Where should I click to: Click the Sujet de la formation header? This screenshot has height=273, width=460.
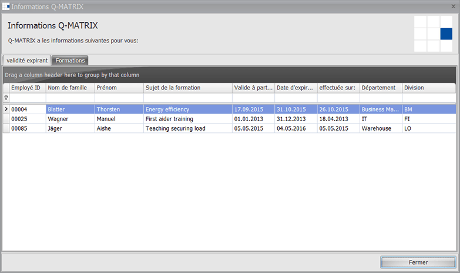coord(187,88)
